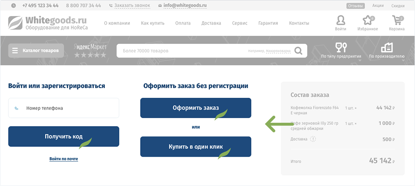
Task: Click the search magnifier icon
Action: tap(298, 51)
